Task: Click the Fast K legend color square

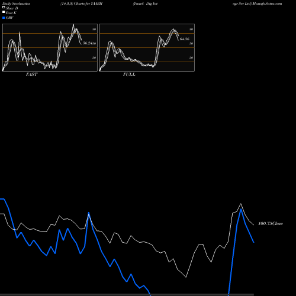Action: tap(4, 12)
